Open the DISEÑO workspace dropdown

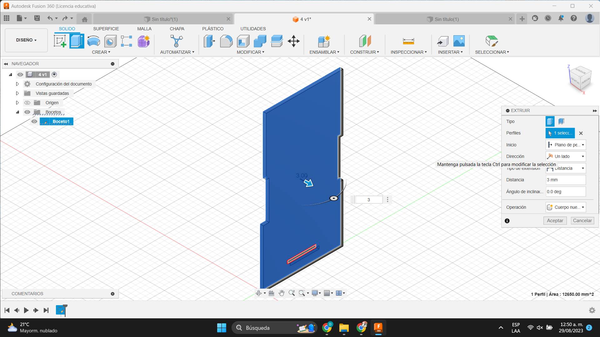click(26, 40)
